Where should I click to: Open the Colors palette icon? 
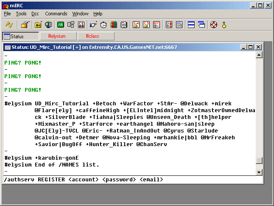click(114, 25)
